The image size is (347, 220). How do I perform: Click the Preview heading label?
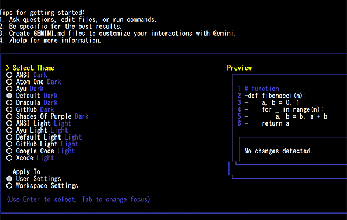[x=239, y=68]
